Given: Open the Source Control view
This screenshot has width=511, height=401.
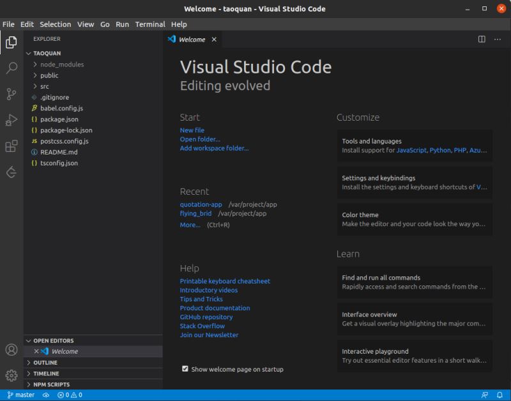Looking at the screenshot, I should 11,95.
